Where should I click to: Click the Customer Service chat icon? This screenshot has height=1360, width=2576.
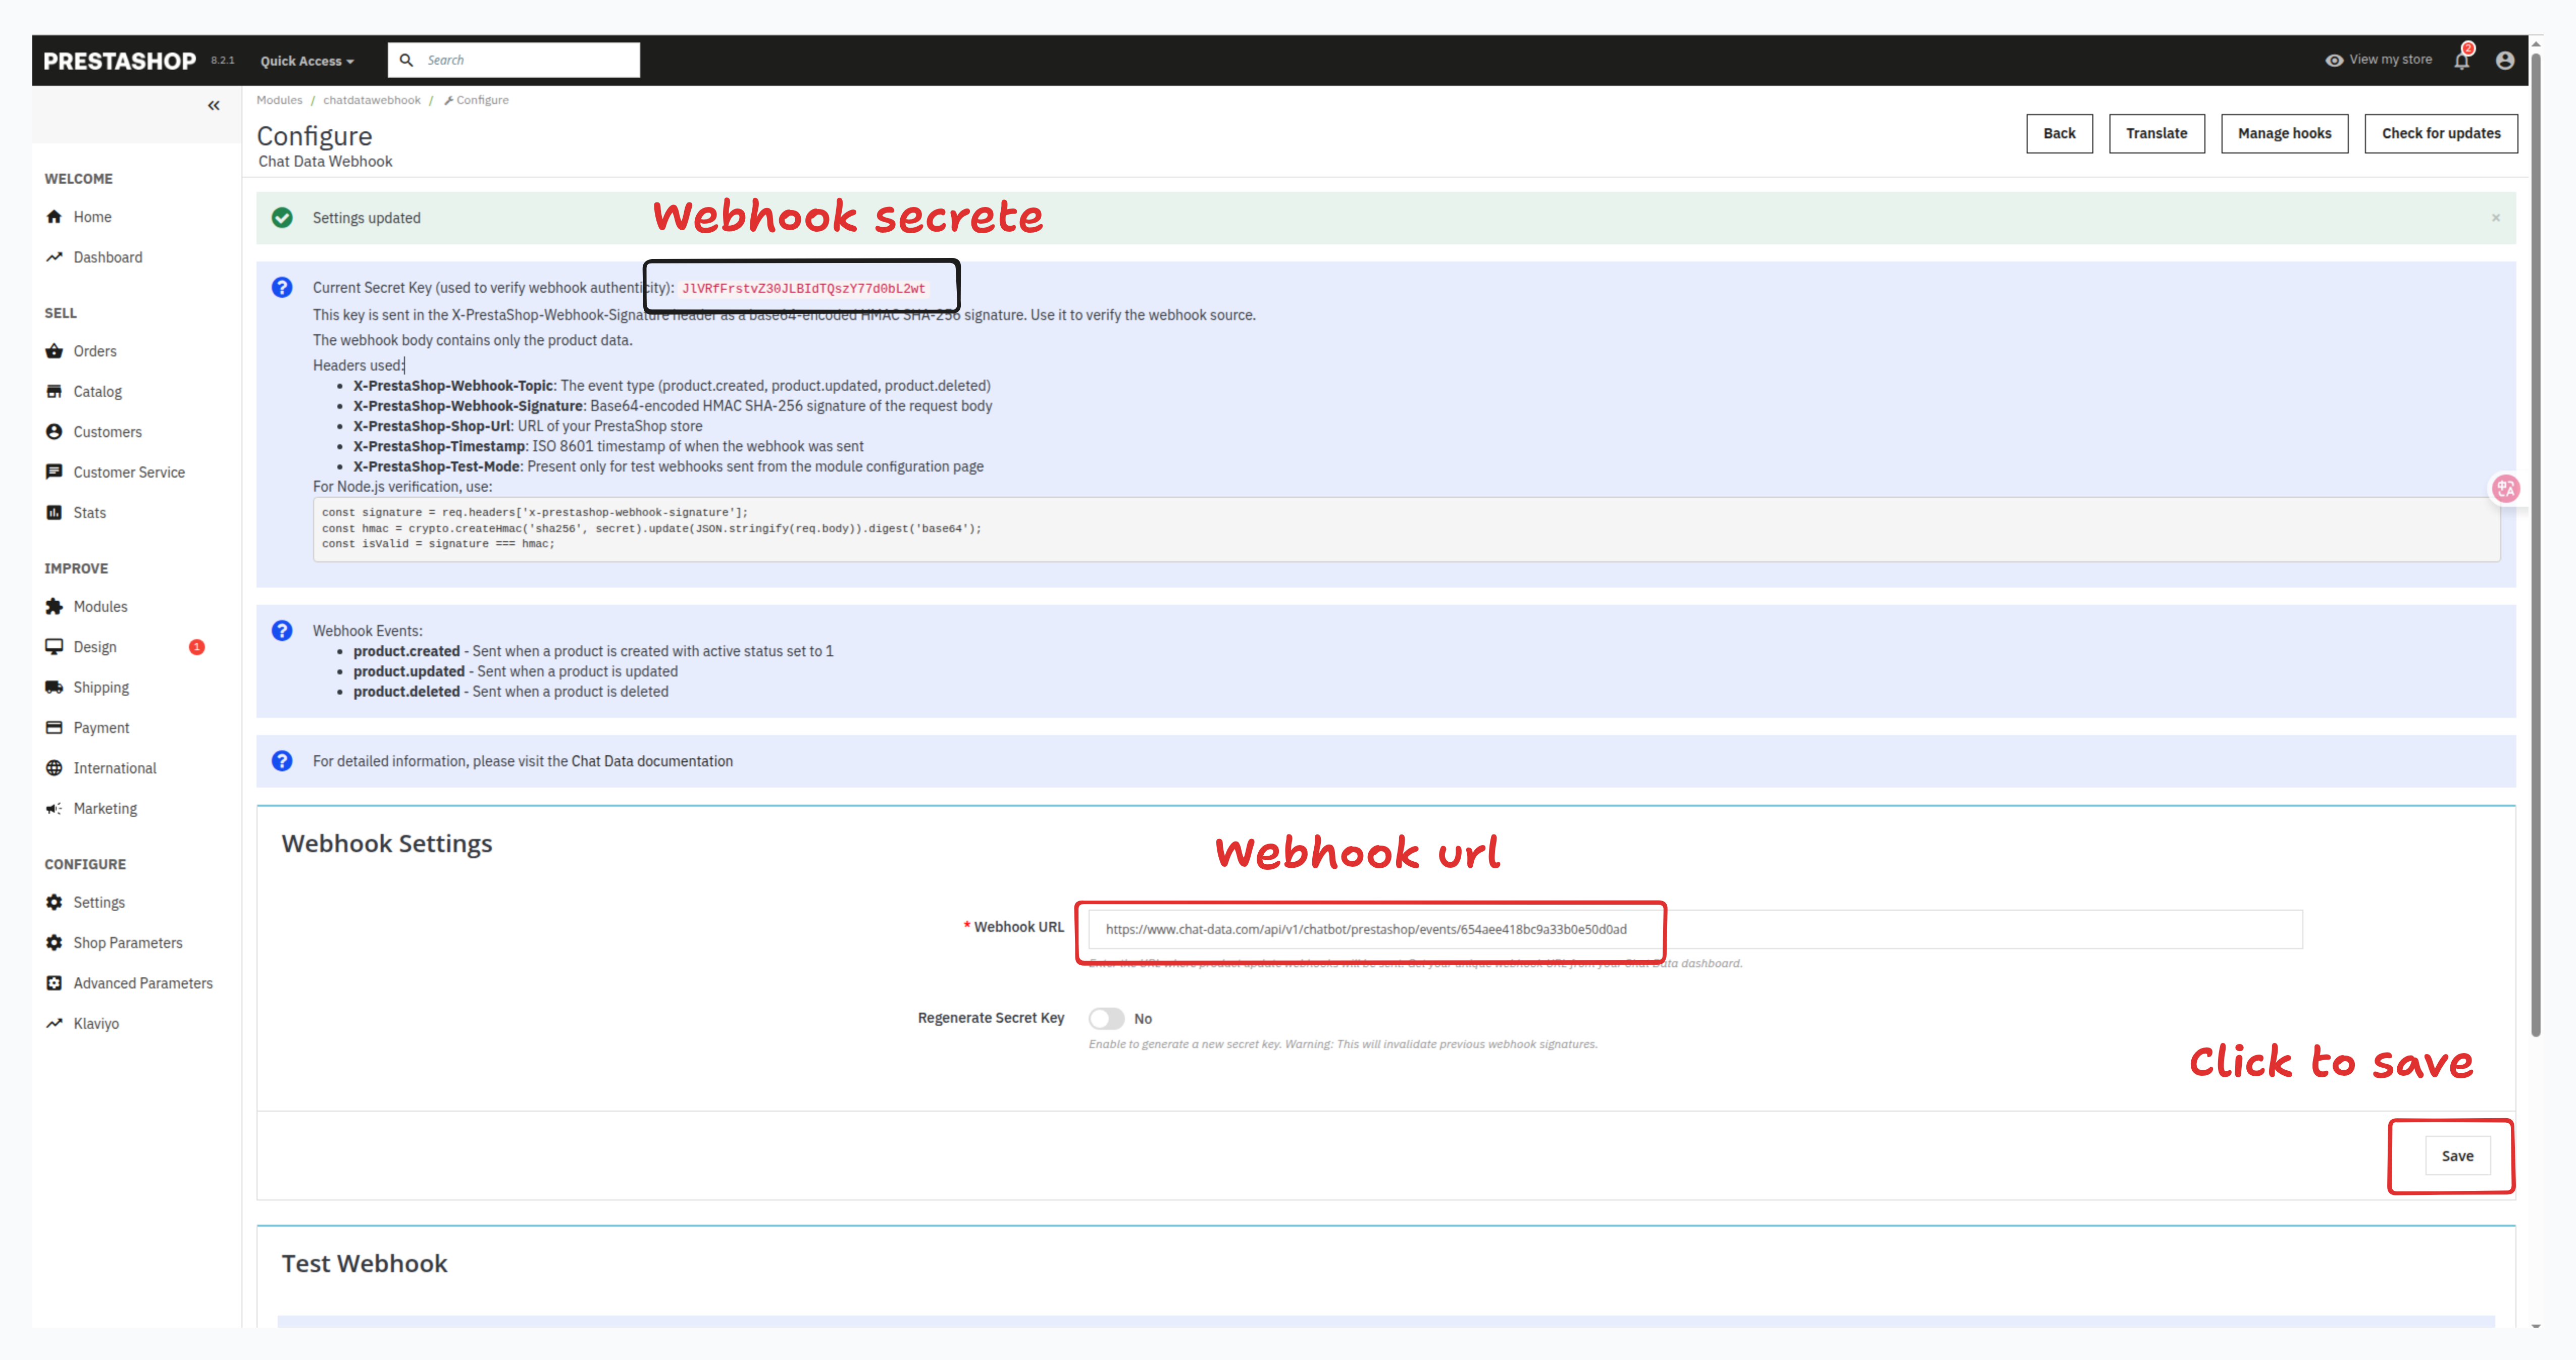[x=54, y=472]
